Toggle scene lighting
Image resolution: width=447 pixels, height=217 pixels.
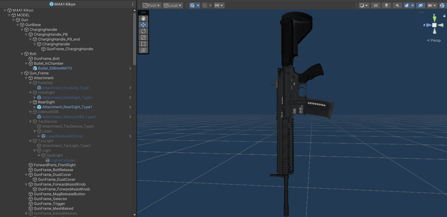386,5
